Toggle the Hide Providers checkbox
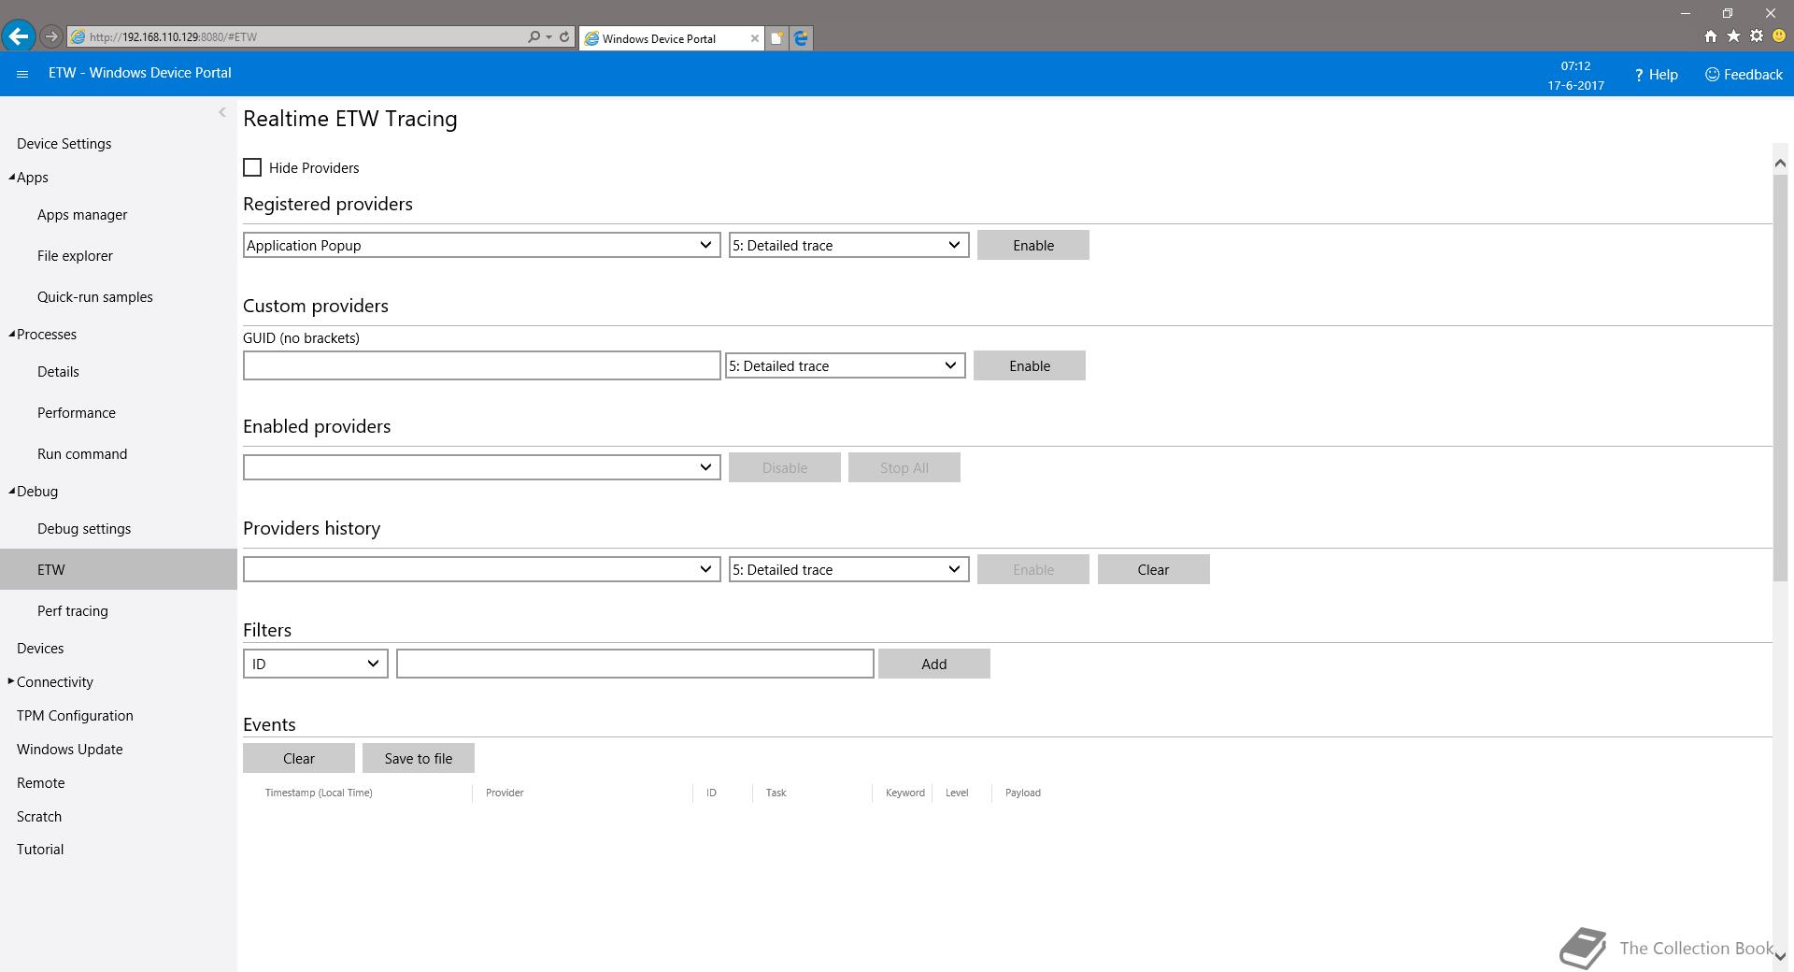The width and height of the screenshot is (1794, 972). pos(252,167)
